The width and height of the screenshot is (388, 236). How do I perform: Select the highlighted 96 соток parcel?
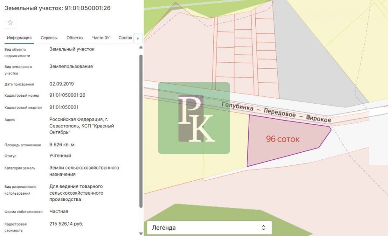point(282,139)
